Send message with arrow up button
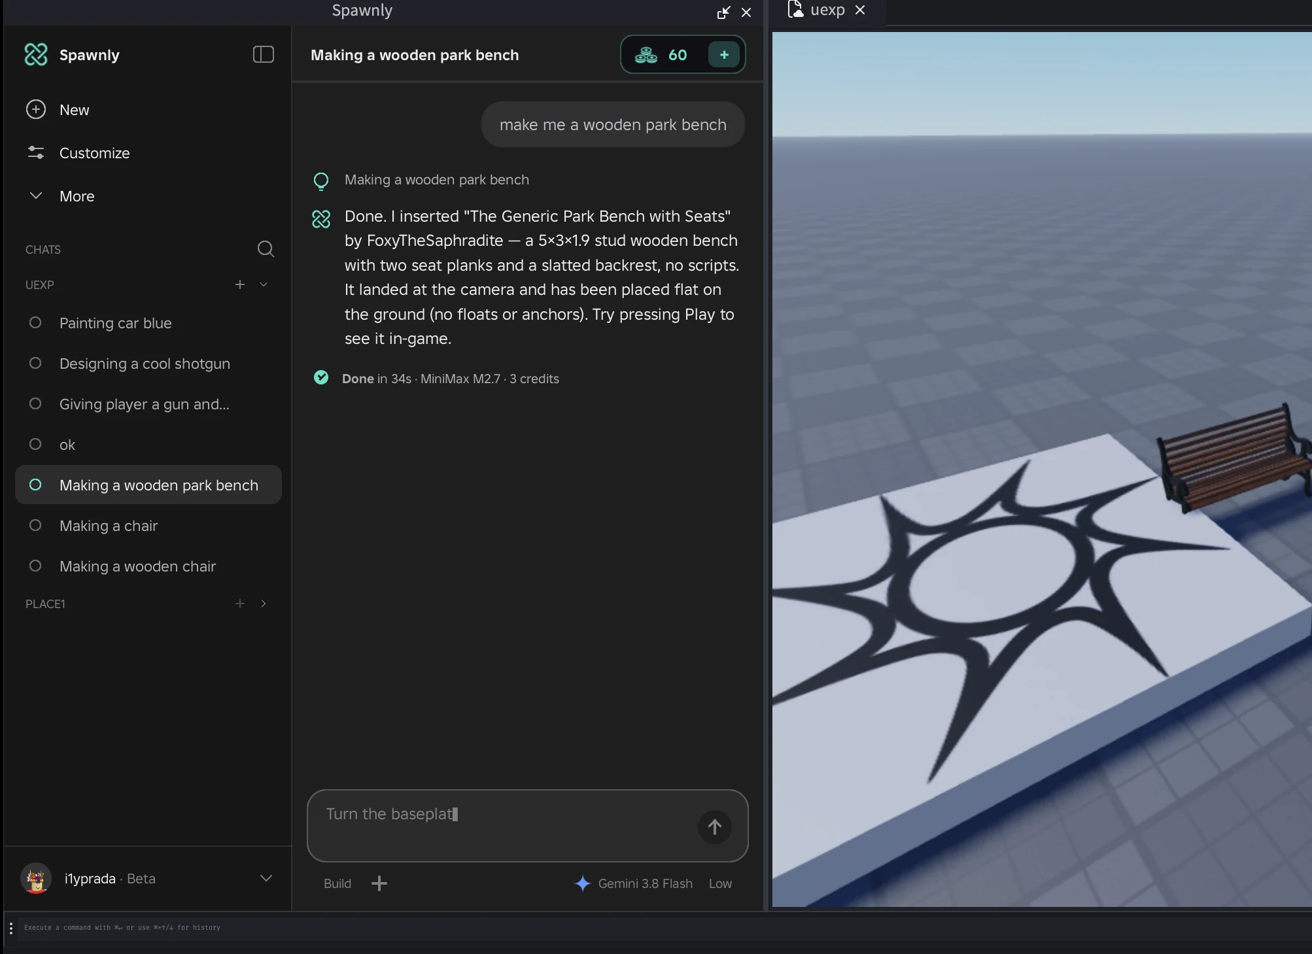1312x954 pixels. [715, 827]
